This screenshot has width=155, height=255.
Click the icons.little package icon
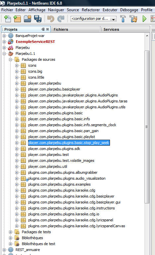pyautogui.click(x=23, y=77)
